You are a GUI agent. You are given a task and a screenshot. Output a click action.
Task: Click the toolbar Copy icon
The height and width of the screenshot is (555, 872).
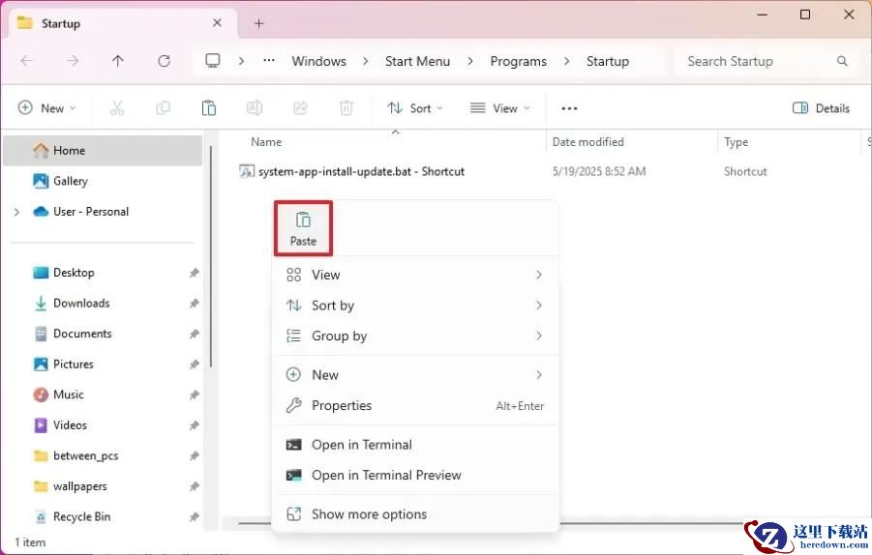(x=163, y=107)
